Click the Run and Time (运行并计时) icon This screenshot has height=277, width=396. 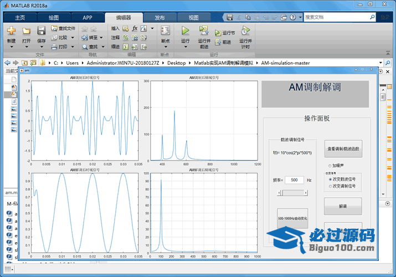[245, 30]
